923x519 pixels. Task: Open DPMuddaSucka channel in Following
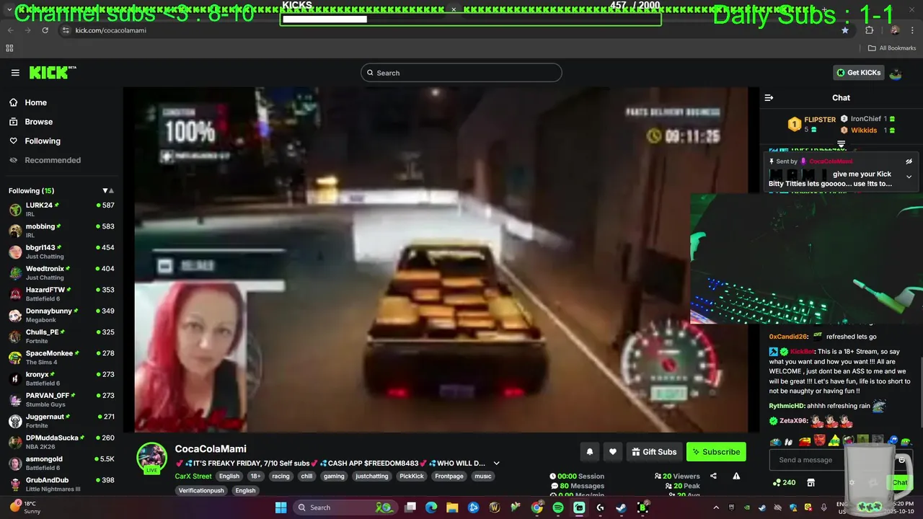tap(61, 442)
